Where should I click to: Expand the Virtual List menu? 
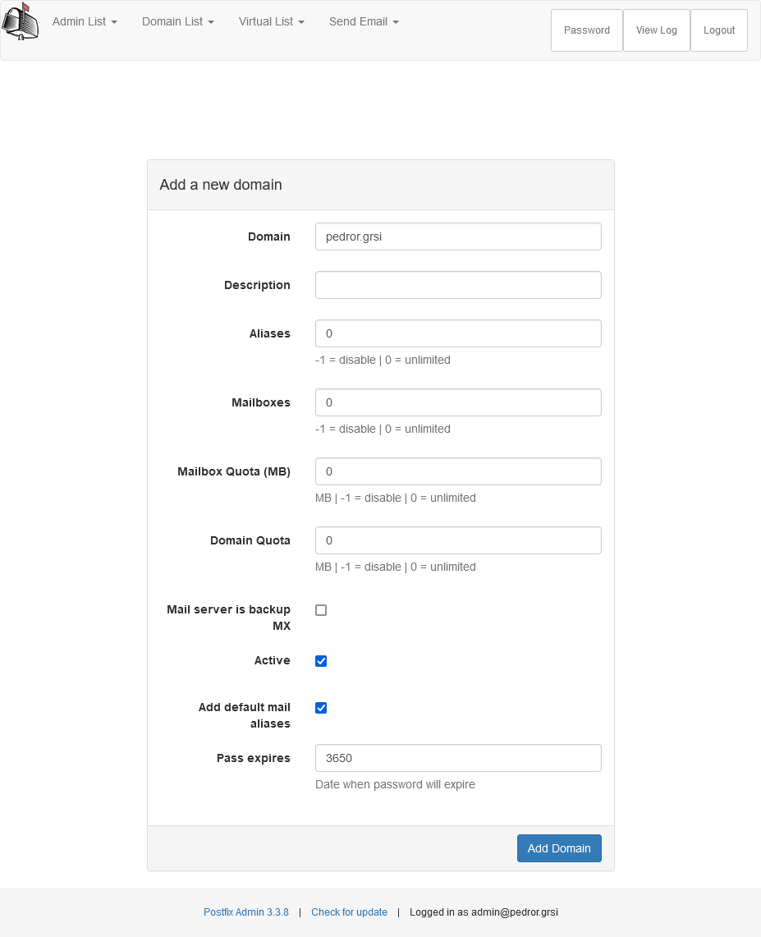pos(271,21)
